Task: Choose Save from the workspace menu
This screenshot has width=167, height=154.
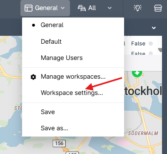Action: pyautogui.click(x=73, y=112)
